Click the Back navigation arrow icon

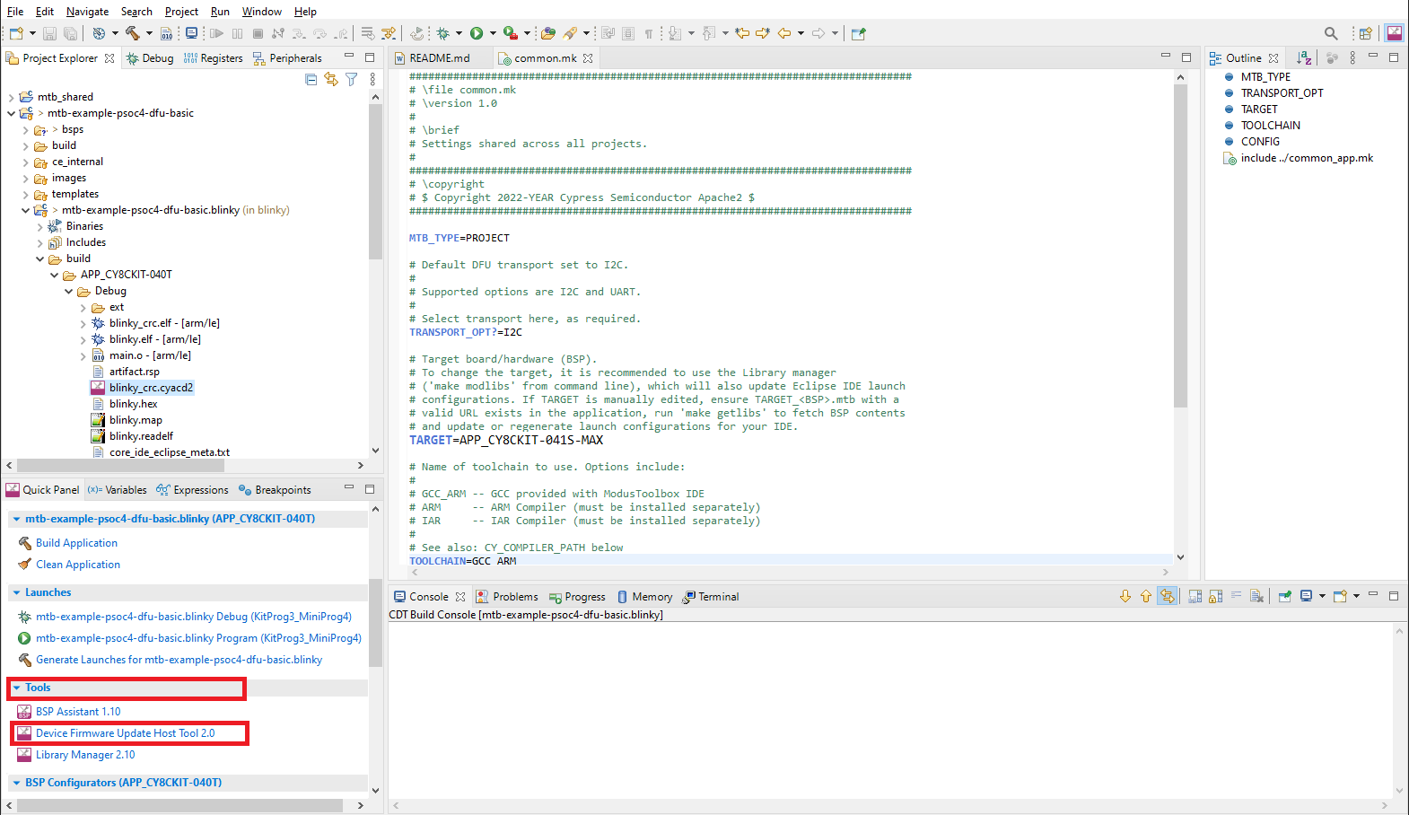784,33
